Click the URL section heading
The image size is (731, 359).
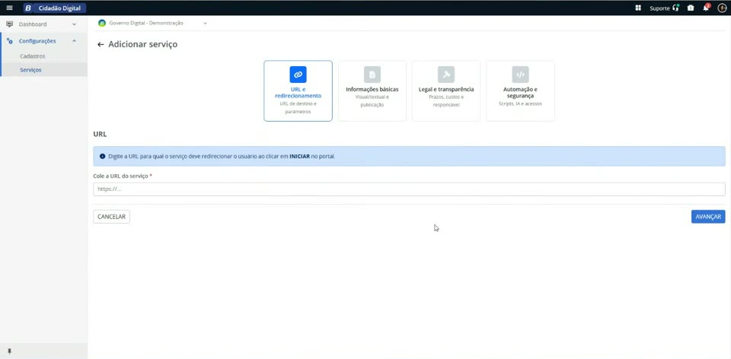coord(100,134)
